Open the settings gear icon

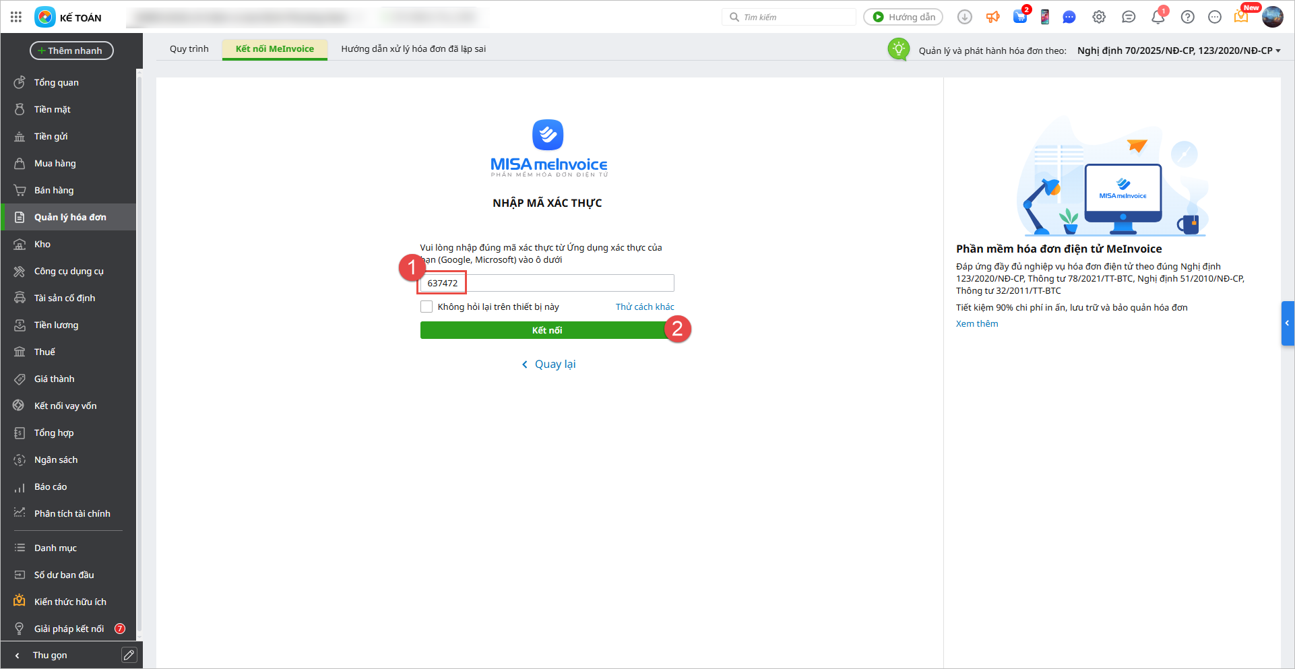pyautogui.click(x=1099, y=17)
